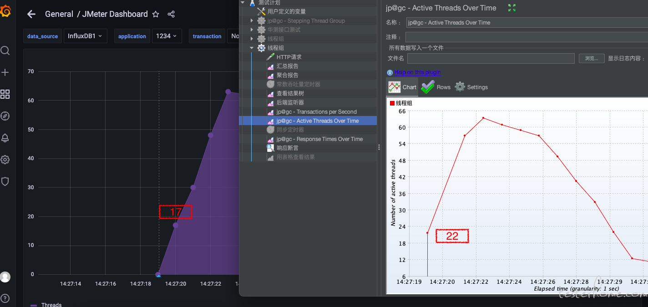Open Help on this plugin link
Viewport: 648px width, 307px height.
coord(417,72)
